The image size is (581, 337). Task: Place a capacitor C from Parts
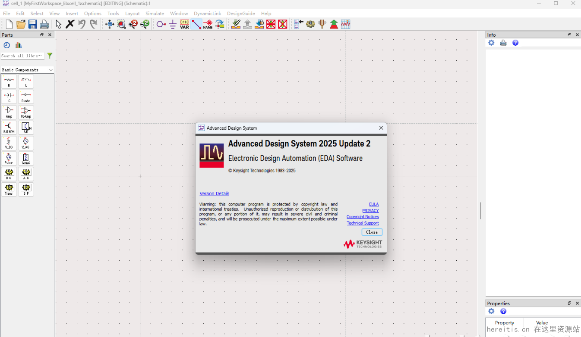pyautogui.click(x=9, y=97)
